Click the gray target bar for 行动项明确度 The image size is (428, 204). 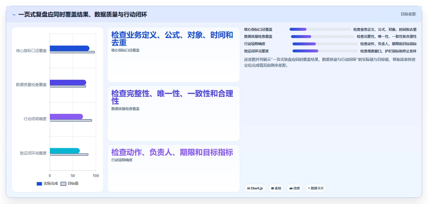(x=71, y=120)
